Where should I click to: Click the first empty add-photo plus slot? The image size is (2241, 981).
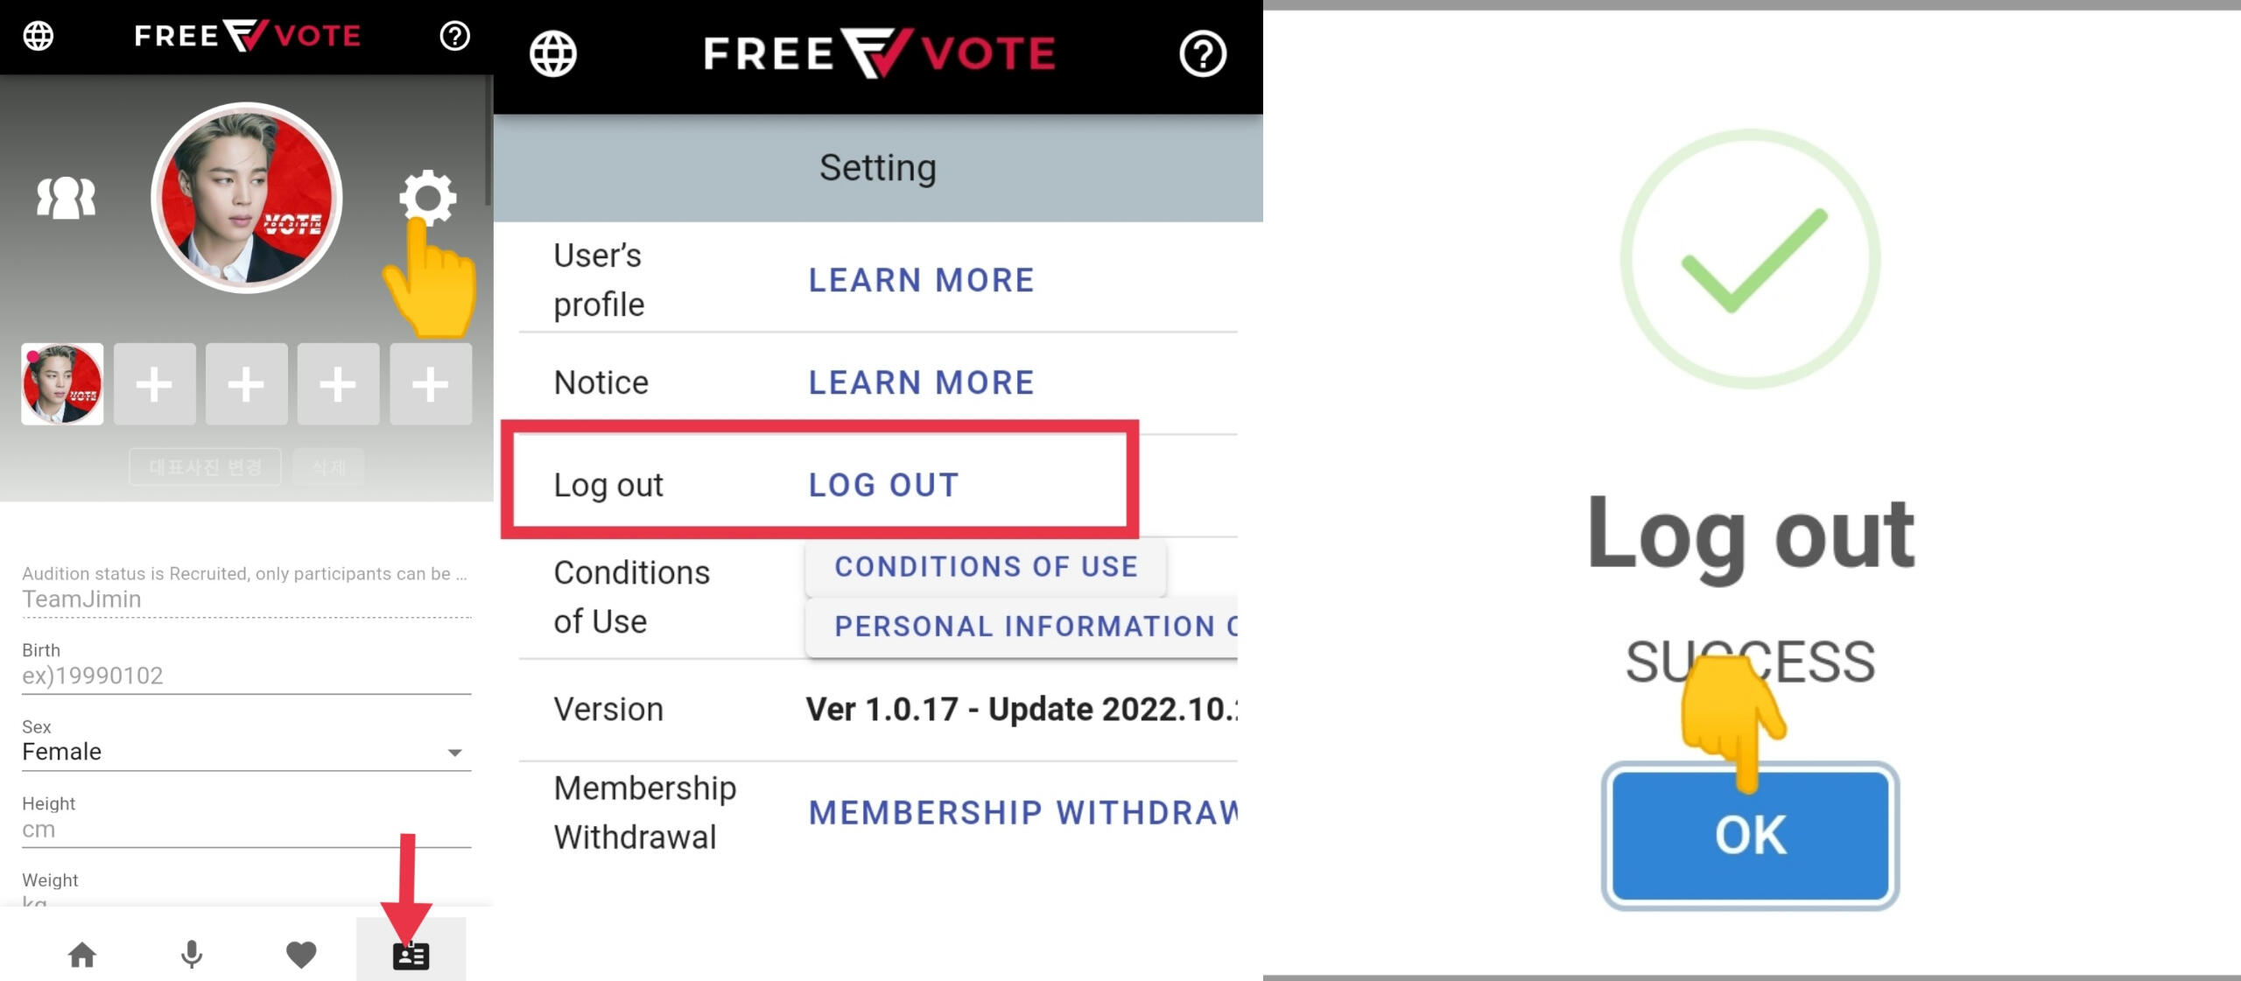[x=154, y=384]
